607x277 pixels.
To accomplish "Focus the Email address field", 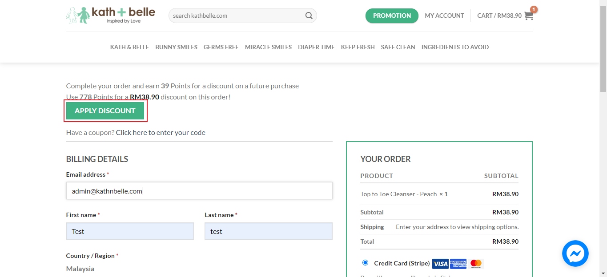I will (x=199, y=191).
